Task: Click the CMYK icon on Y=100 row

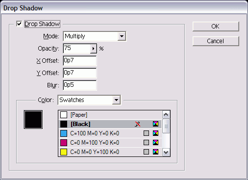Action: point(155,152)
